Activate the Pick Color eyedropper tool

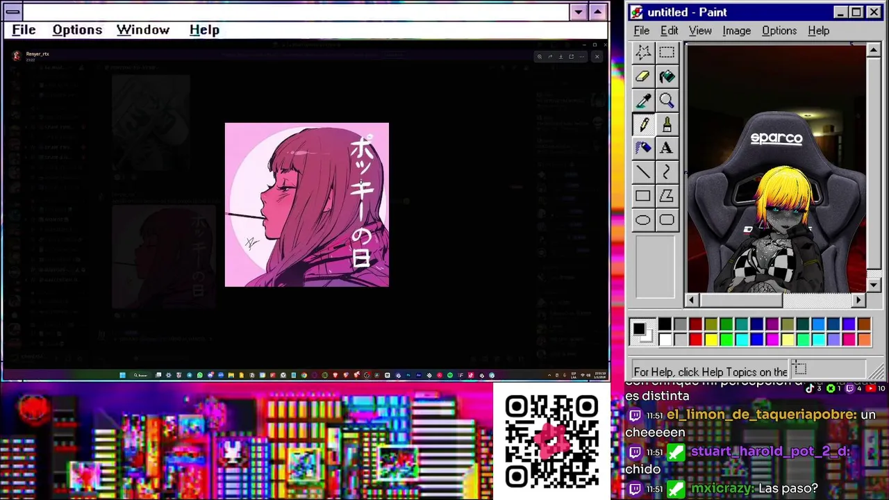tap(643, 101)
